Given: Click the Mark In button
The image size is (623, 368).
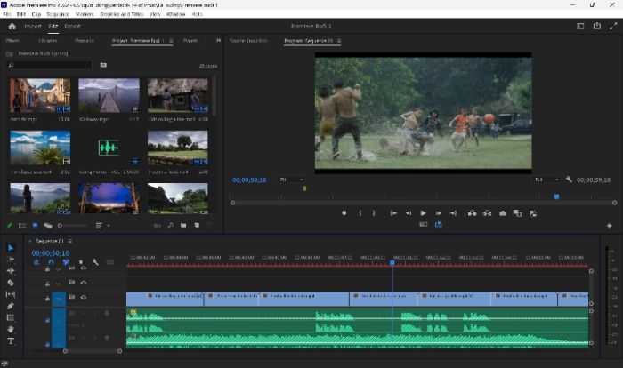Looking at the screenshot, I should pyautogui.click(x=360, y=213).
